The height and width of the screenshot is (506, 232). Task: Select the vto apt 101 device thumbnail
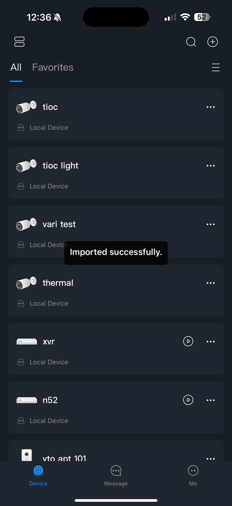27,455
